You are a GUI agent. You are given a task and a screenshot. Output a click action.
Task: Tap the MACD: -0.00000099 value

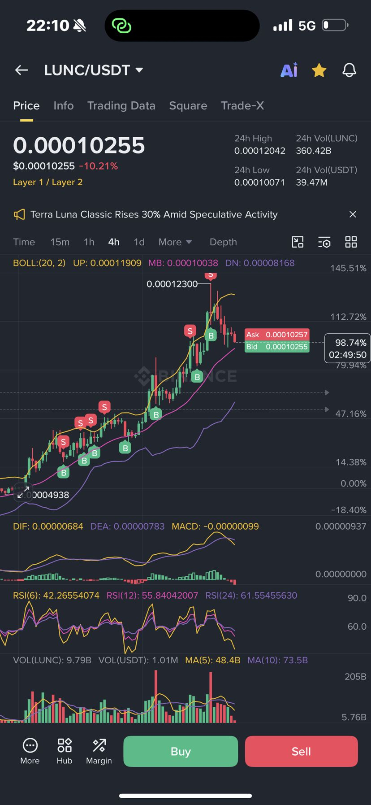(x=215, y=527)
